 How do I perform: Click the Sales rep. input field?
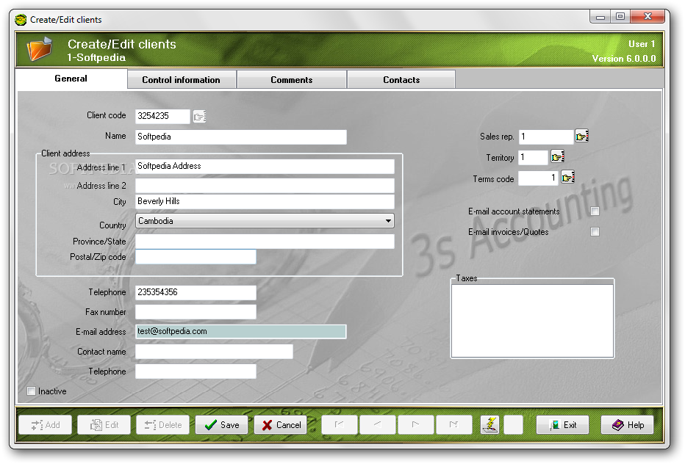[x=545, y=137]
